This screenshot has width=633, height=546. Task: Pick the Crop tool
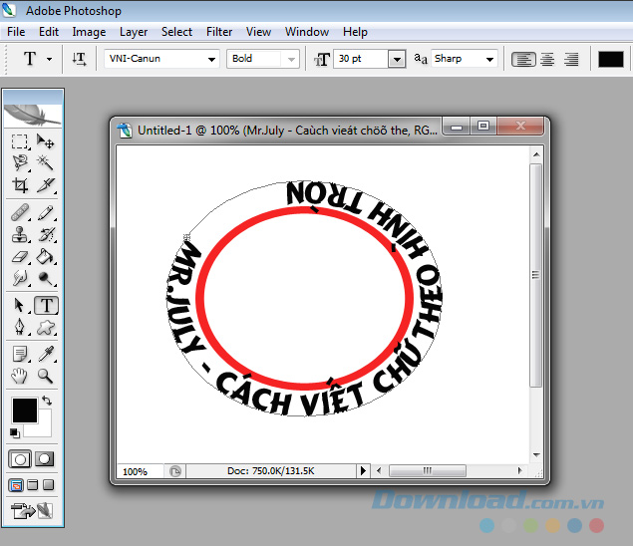click(x=20, y=185)
